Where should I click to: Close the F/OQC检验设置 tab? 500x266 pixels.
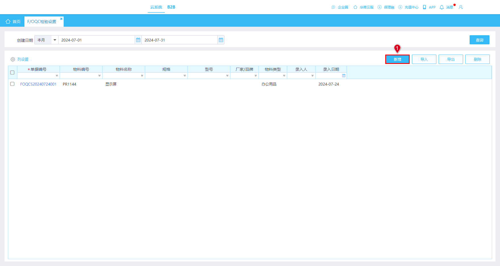pyautogui.click(x=61, y=19)
